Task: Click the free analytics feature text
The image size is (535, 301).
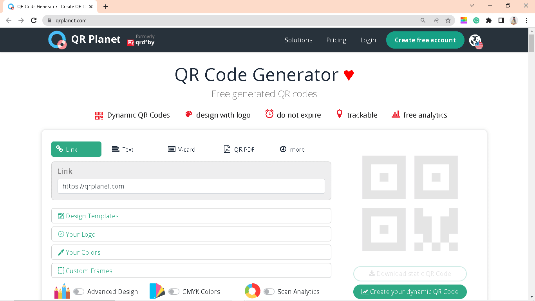Action: tap(425, 115)
